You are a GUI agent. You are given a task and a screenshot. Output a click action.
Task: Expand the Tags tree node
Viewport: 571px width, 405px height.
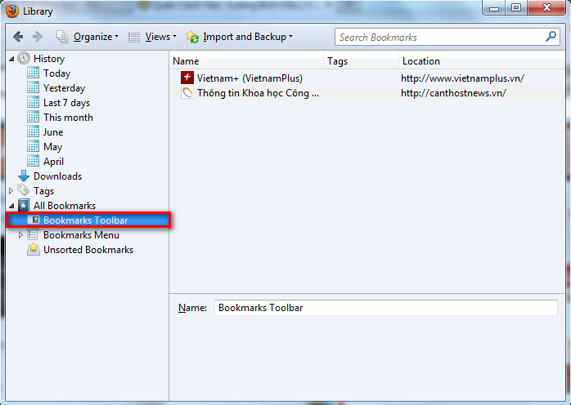(x=11, y=191)
